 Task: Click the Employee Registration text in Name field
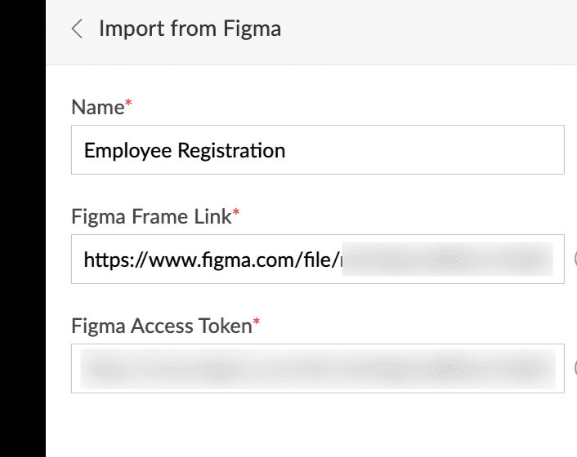pyautogui.click(x=185, y=151)
